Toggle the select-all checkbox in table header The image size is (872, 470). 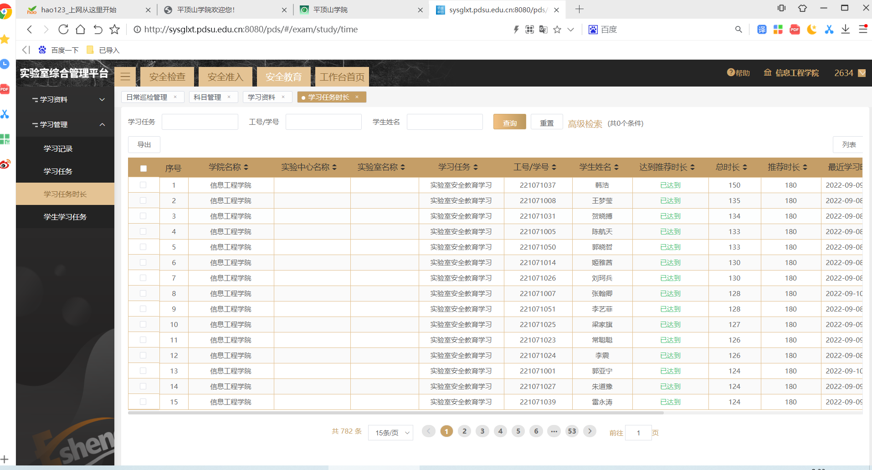point(144,168)
